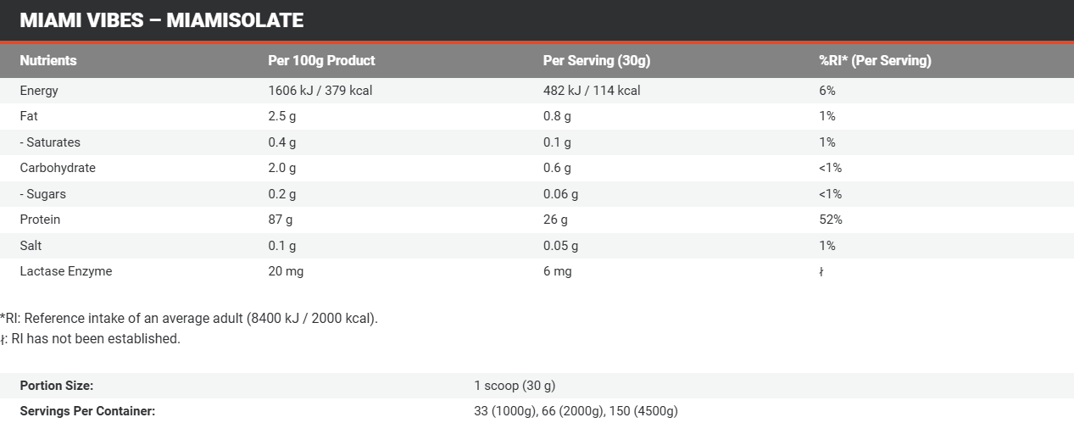Click the 1 scoop (30 g) portion value
This screenshot has height=434, width=1074.
pyautogui.click(x=514, y=386)
